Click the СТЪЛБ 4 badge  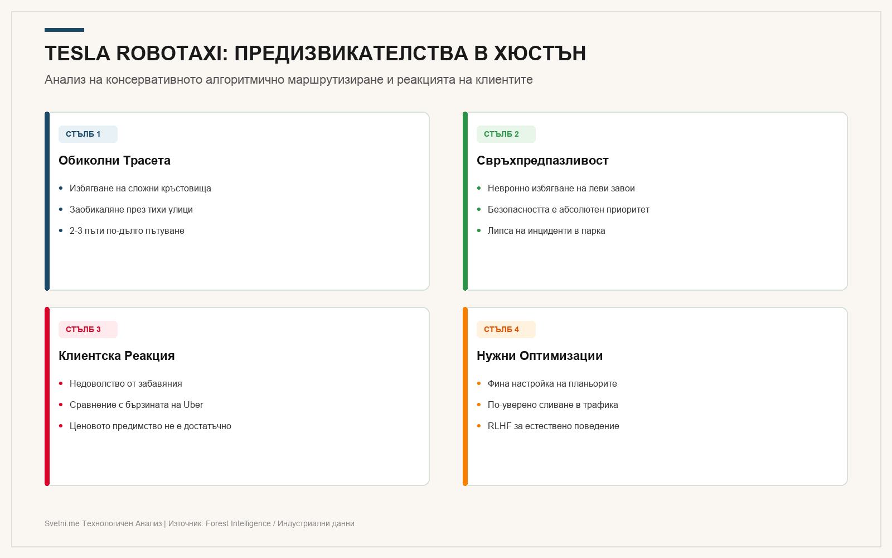tap(506, 329)
